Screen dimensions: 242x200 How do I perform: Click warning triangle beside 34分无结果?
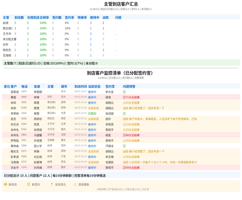pyautogui.click(x=124, y=103)
